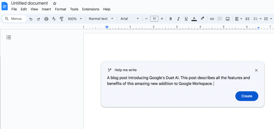
Task: Click the Create button
Action: [x=247, y=96]
